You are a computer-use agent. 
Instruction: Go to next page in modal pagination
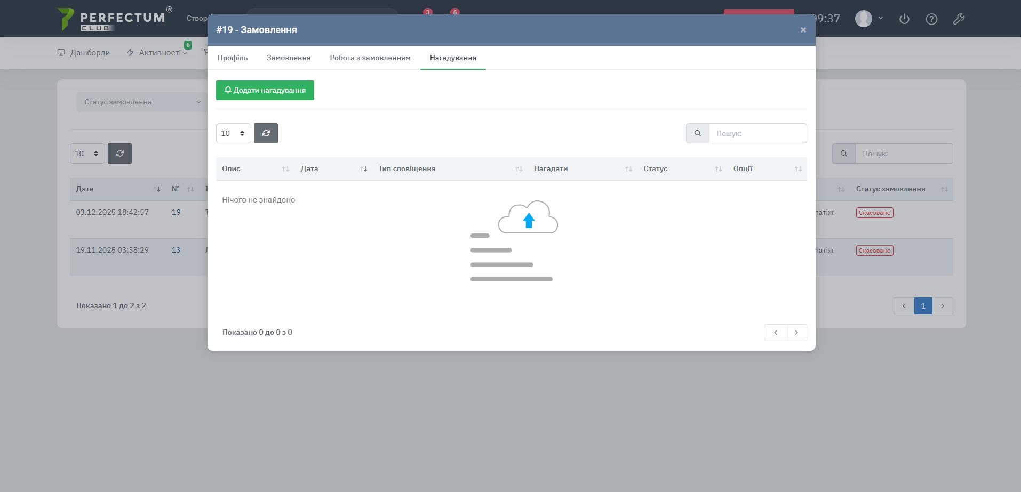coord(796,333)
